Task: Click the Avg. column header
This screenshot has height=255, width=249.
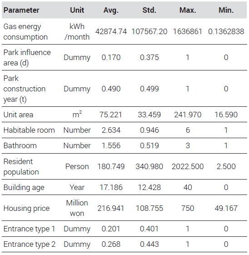Action: 111,10
